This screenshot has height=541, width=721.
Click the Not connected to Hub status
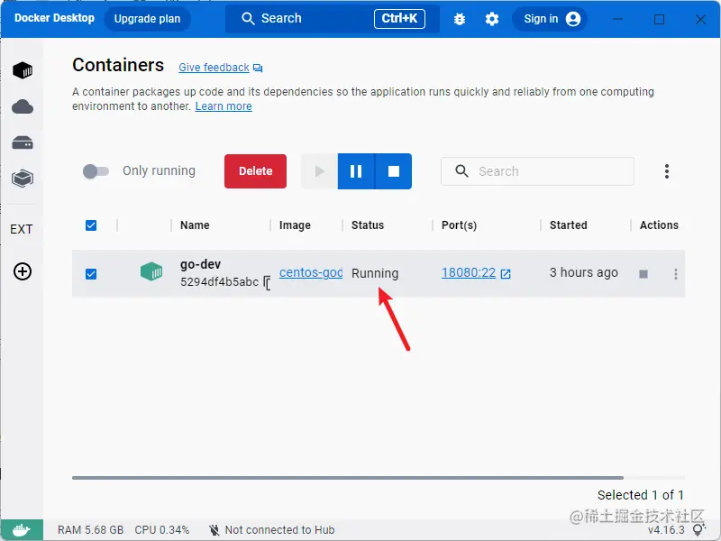click(271, 530)
